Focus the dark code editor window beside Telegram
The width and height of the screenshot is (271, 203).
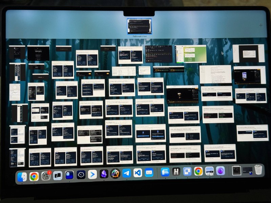(159, 54)
